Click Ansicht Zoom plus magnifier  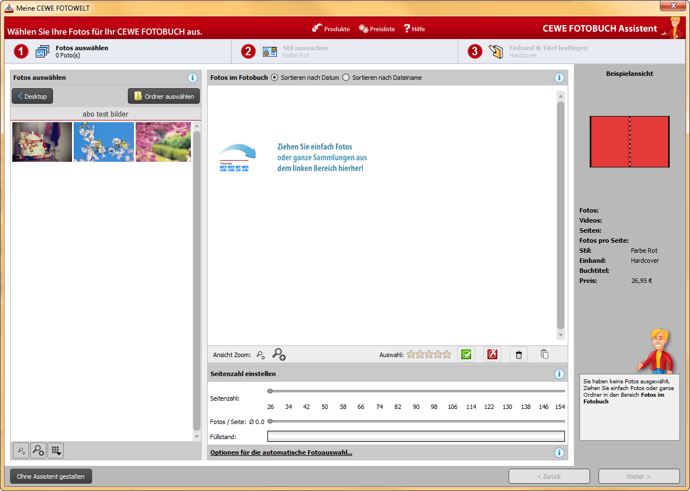(279, 354)
